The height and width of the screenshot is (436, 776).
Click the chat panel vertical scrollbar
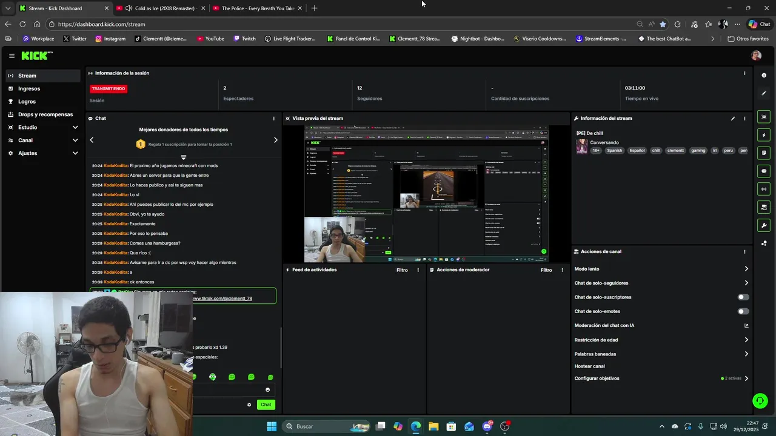point(281,348)
